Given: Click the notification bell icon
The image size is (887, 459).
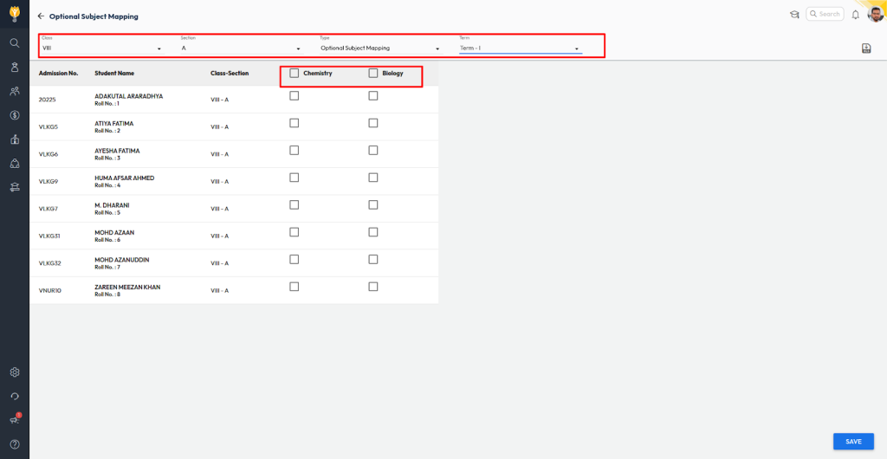Looking at the screenshot, I should click(856, 15).
